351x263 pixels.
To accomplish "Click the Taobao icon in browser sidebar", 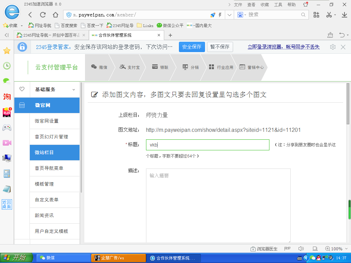I will coord(7,97).
